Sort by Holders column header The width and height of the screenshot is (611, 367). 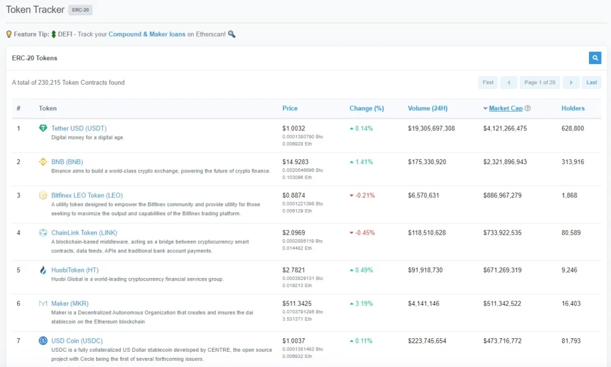pos(573,109)
